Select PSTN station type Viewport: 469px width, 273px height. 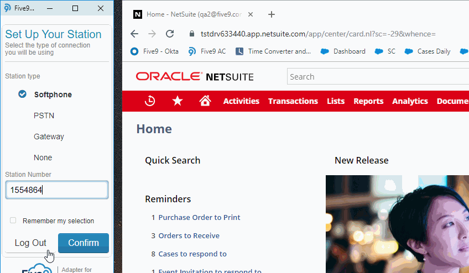(44, 116)
